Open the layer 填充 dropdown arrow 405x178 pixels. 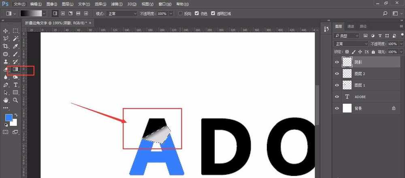tap(401, 52)
